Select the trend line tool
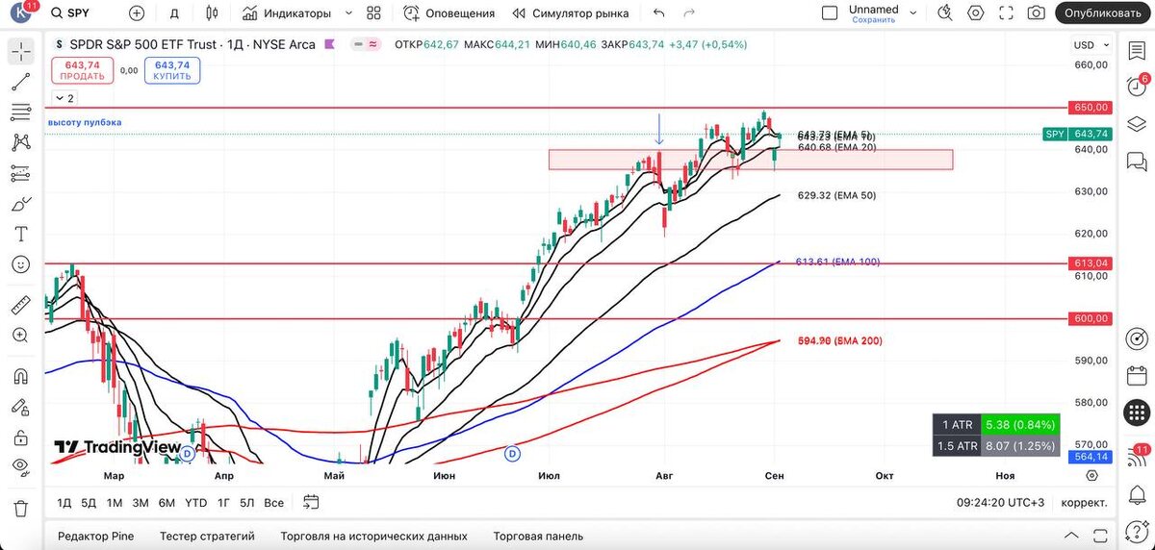The width and height of the screenshot is (1155, 550). pos(20,83)
